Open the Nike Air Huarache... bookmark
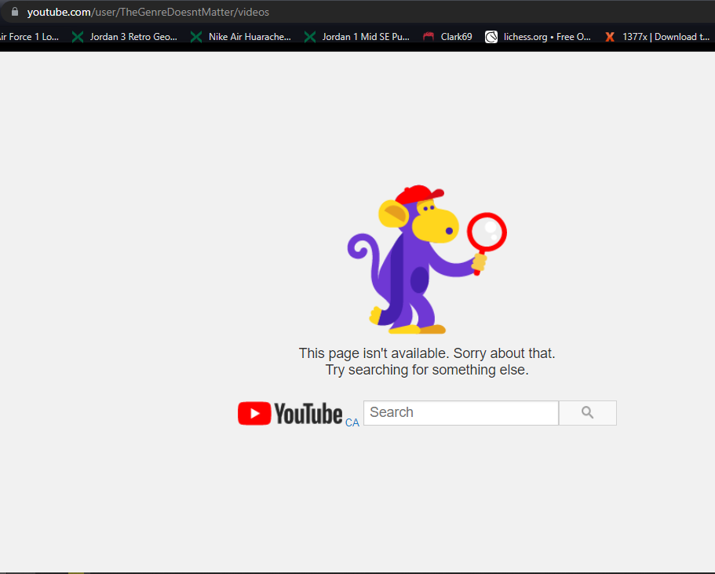This screenshot has height=574, width=715. coord(250,37)
